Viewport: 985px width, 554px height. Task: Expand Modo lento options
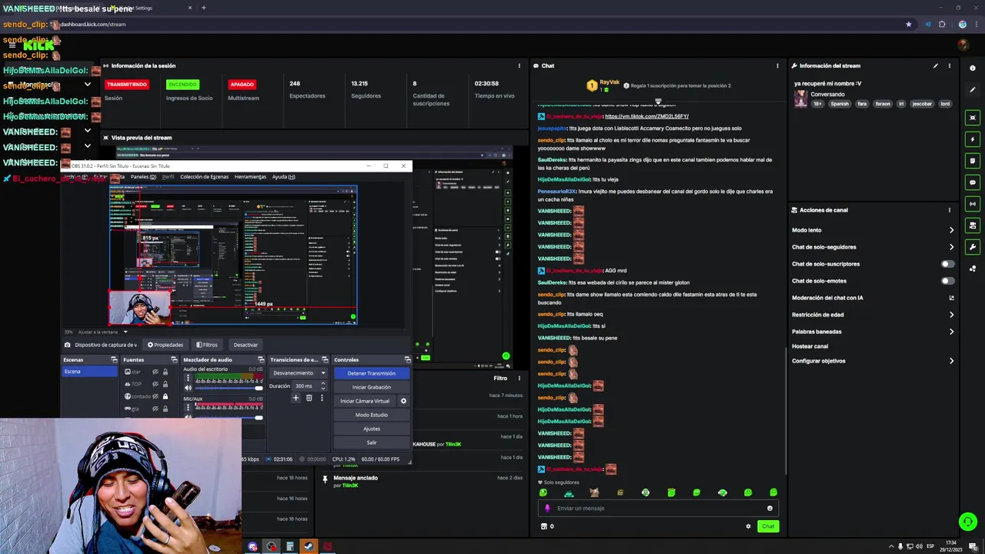pos(951,230)
